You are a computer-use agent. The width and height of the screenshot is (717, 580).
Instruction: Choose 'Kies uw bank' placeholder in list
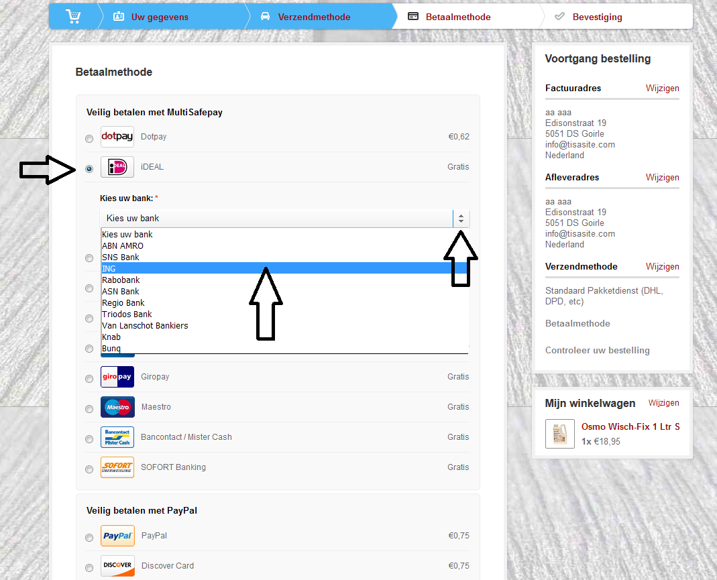[285, 234]
